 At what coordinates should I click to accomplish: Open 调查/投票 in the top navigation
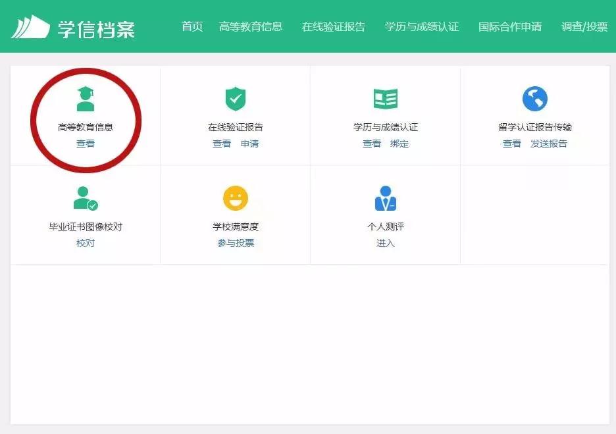[x=584, y=27]
